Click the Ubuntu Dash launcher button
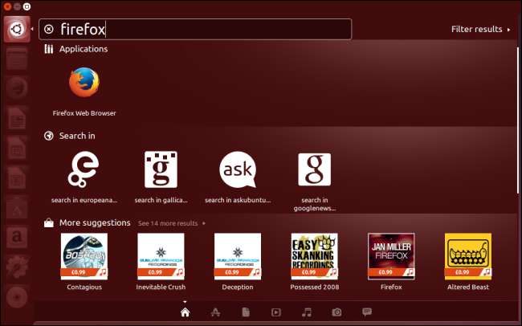This screenshot has width=522, height=326. click(x=17, y=29)
